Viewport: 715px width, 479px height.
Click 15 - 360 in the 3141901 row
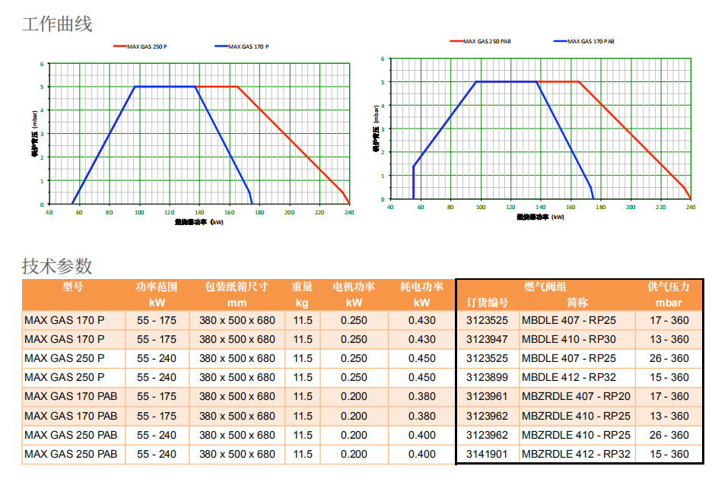tap(669, 455)
